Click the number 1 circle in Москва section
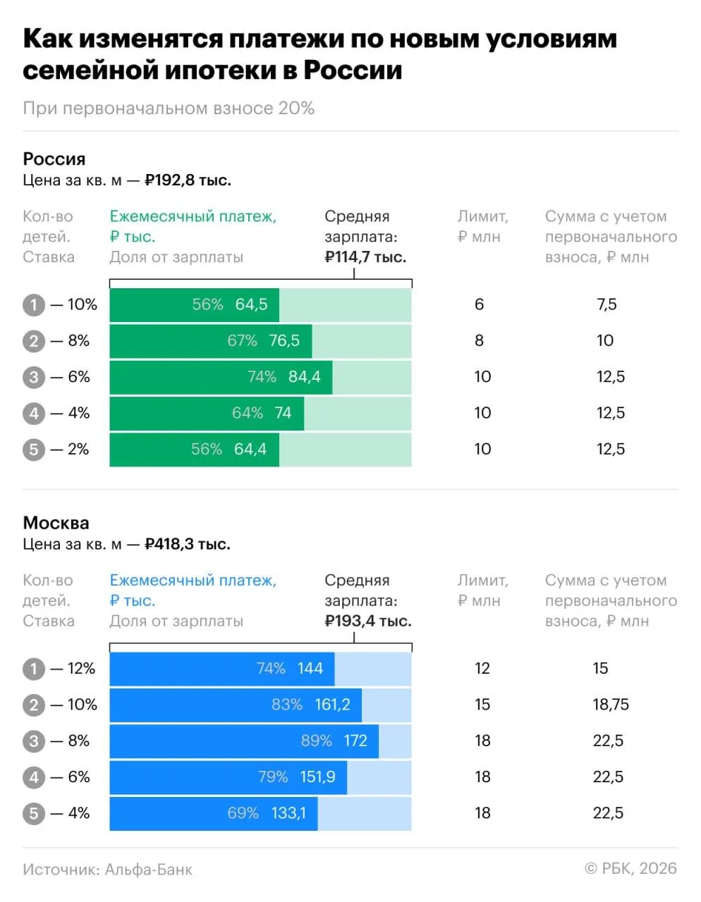This screenshot has width=701, height=902. pyautogui.click(x=33, y=669)
